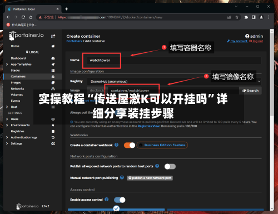The width and height of the screenshot is (278, 214).
Task: Click the browser reload icon
Action: tap(23, 17)
